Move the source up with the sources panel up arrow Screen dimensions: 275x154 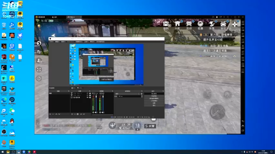81,114
